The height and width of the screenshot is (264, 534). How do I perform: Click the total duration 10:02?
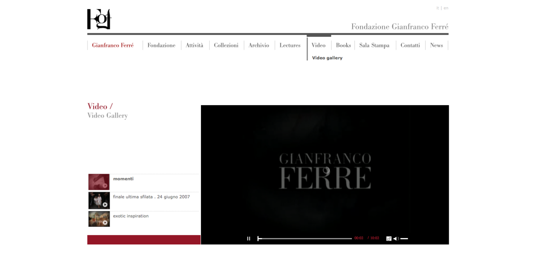coord(374,238)
